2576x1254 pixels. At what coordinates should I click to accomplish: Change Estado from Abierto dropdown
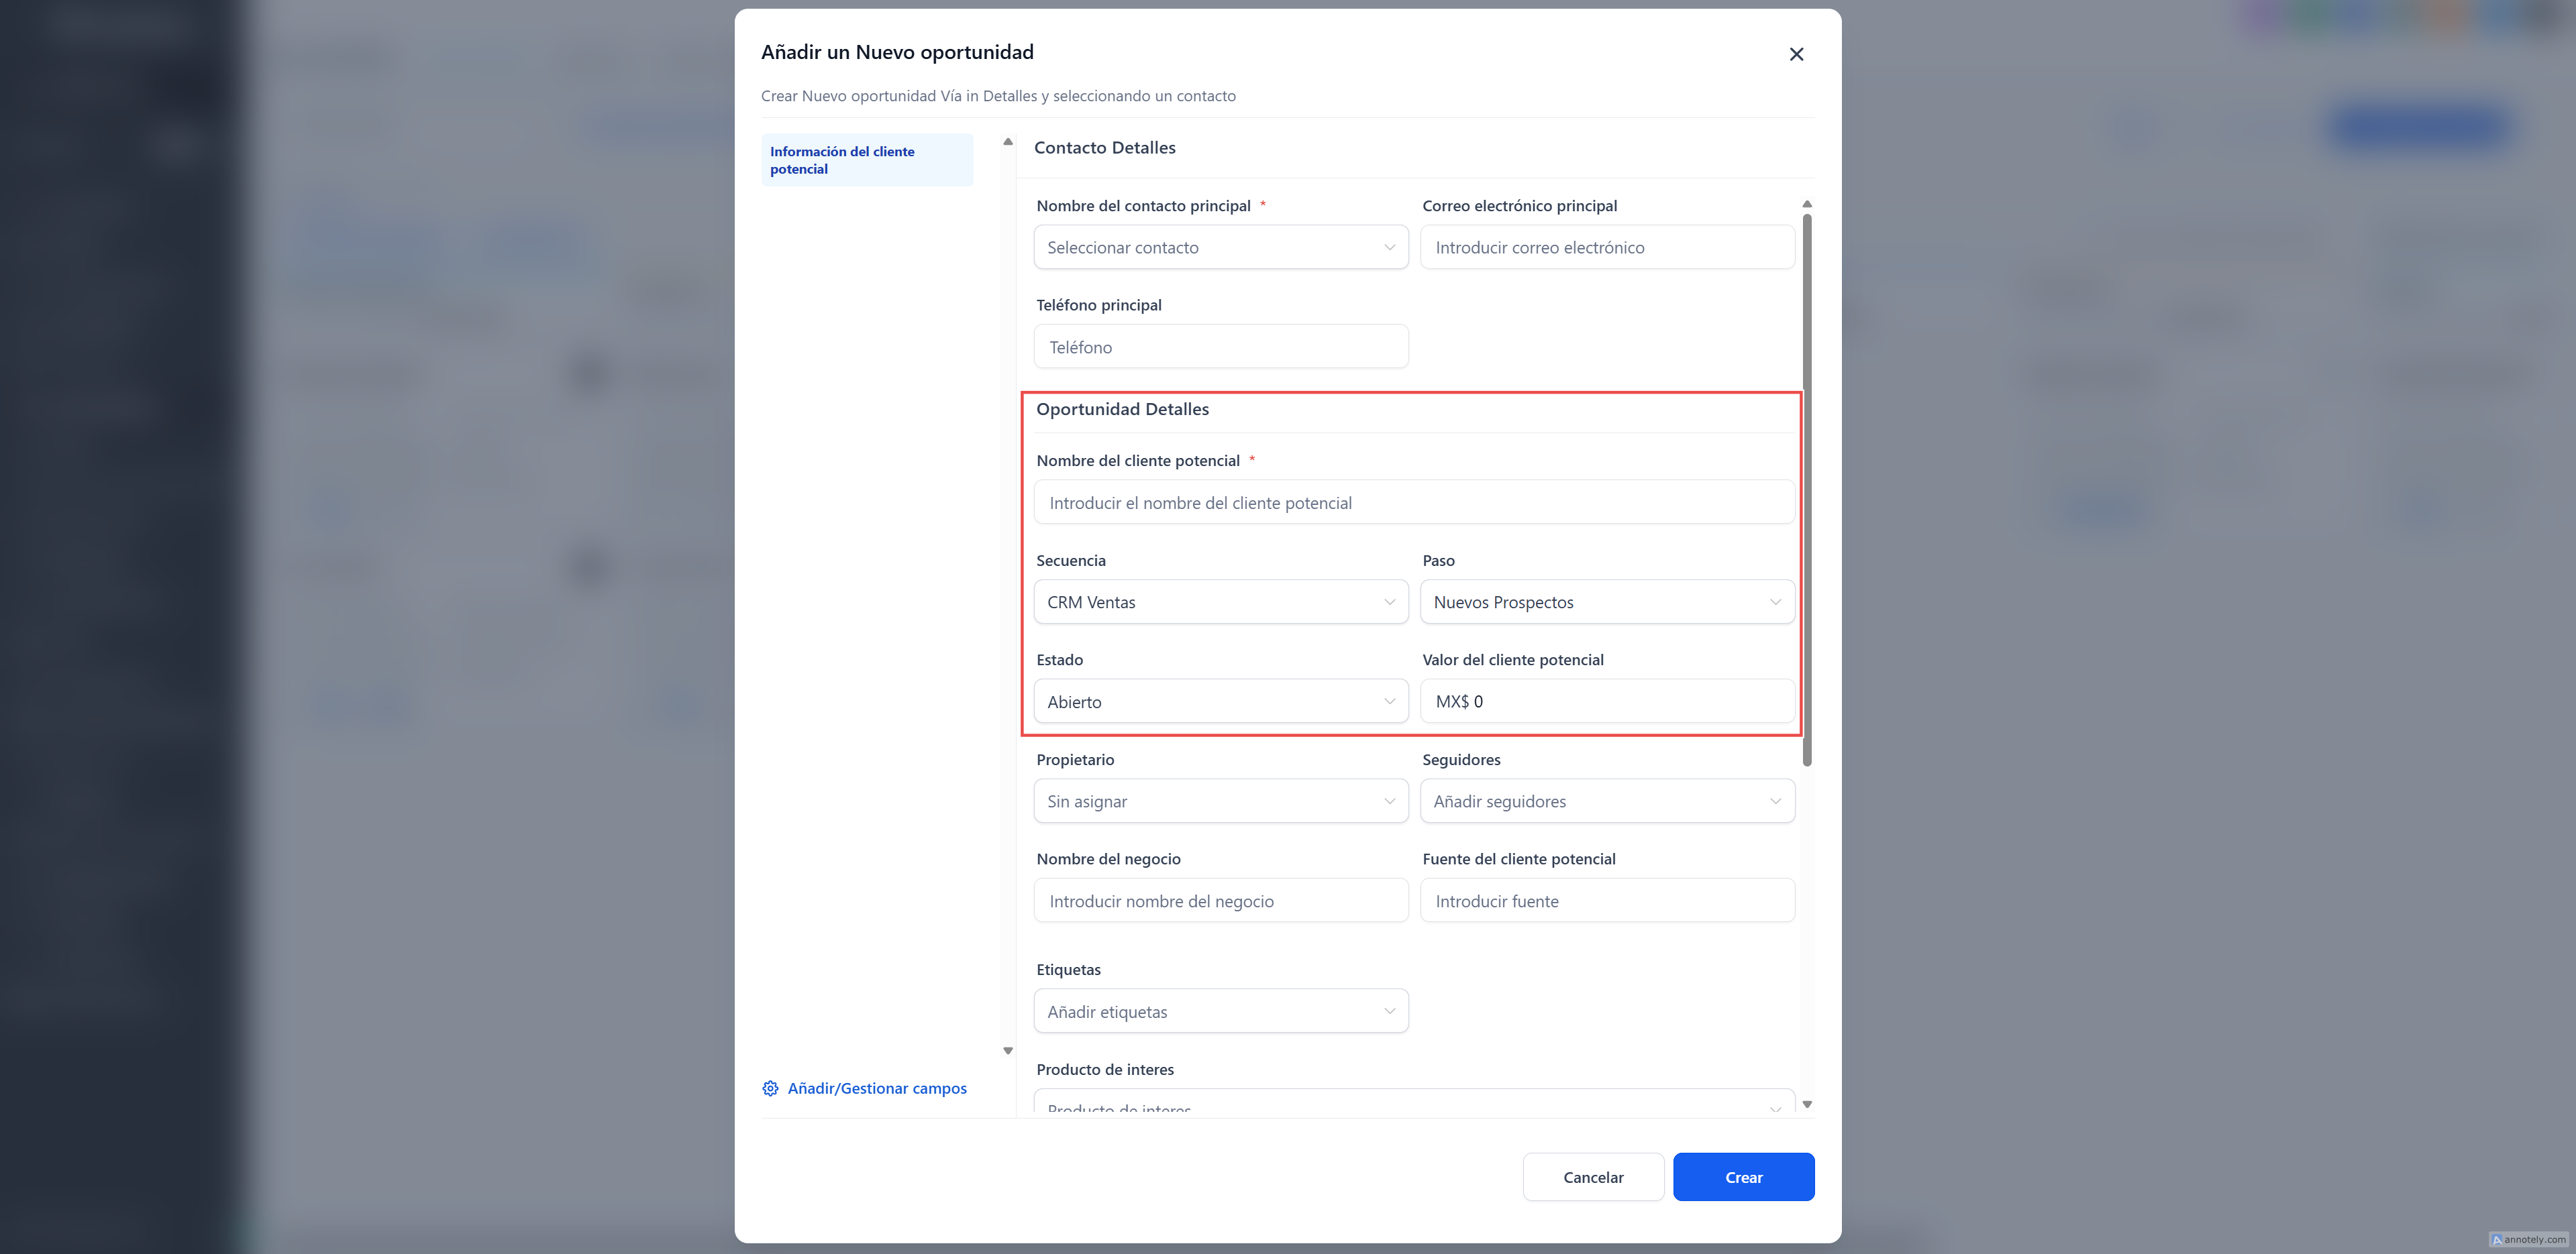[1220, 701]
